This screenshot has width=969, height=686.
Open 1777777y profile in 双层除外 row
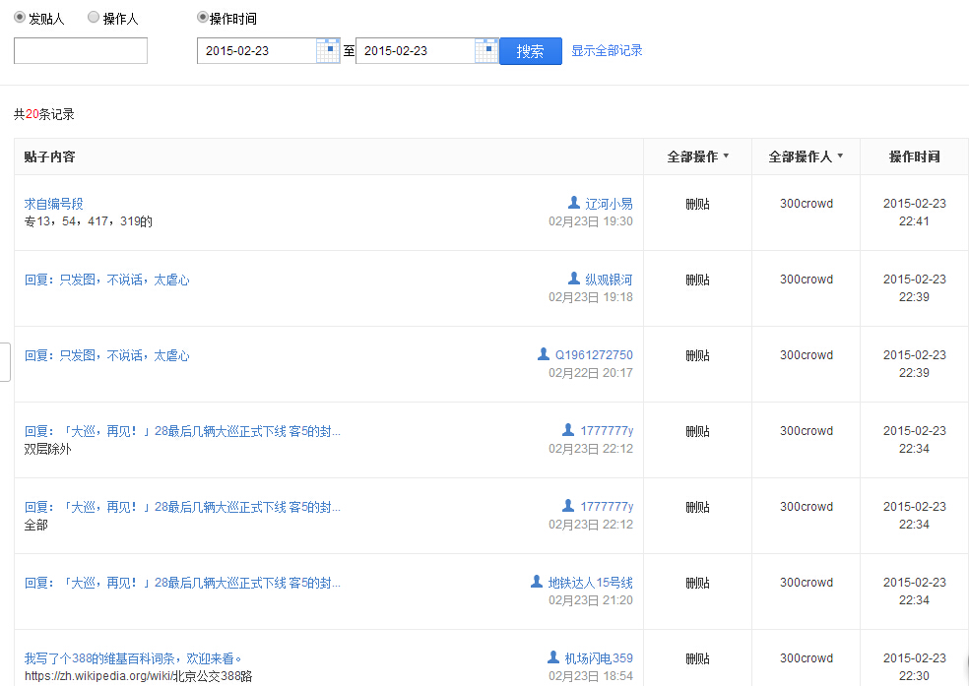[607, 430]
